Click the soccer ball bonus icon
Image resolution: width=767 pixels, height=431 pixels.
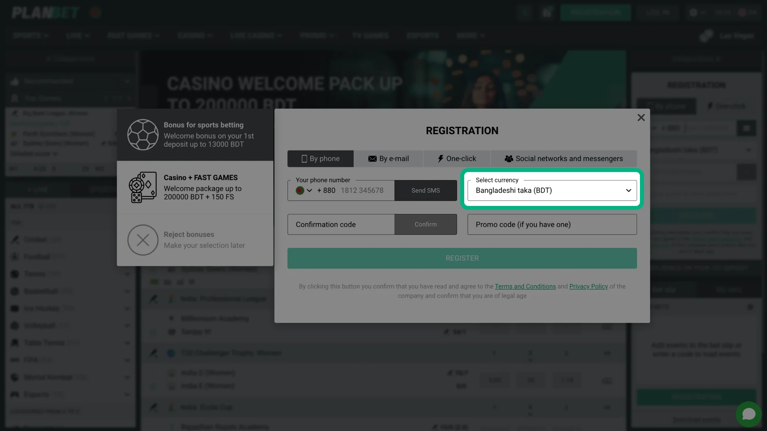(x=143, y=135)
